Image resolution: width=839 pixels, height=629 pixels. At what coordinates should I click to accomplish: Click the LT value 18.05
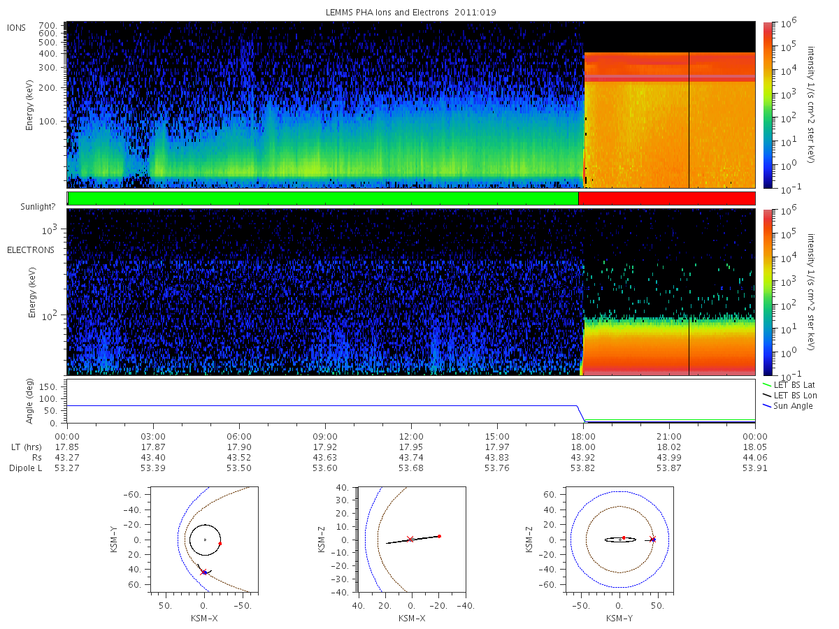click(x=755, y=447)
